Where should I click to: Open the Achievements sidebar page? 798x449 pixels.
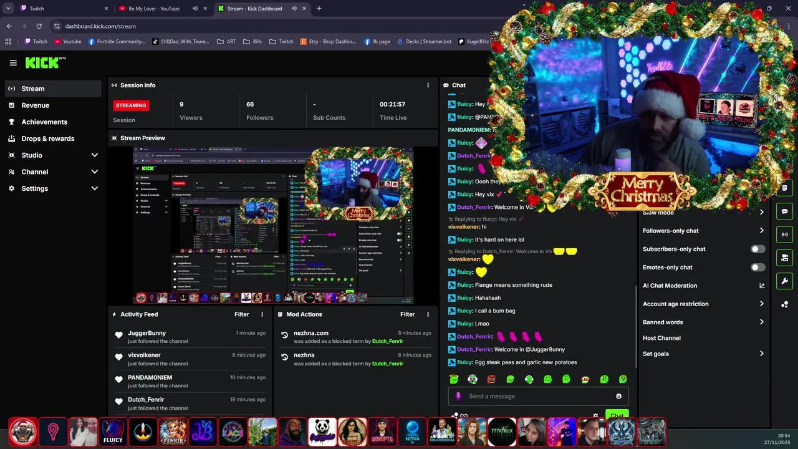click(x=53, y=122)
